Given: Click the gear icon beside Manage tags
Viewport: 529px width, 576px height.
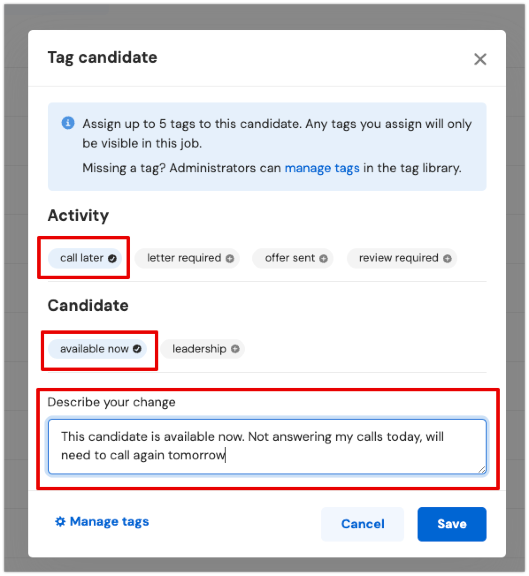Looking at the screenshot, I should click(x=60, y=522).
